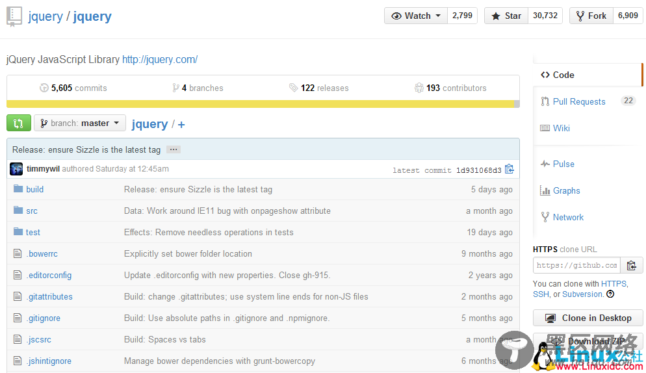The height and width of the screenshot is (373, 646).
Task: Switch clone protocol to Subversion
Action: pos(582,294)
